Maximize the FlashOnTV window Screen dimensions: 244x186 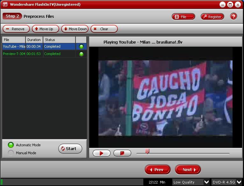(230, 4)
